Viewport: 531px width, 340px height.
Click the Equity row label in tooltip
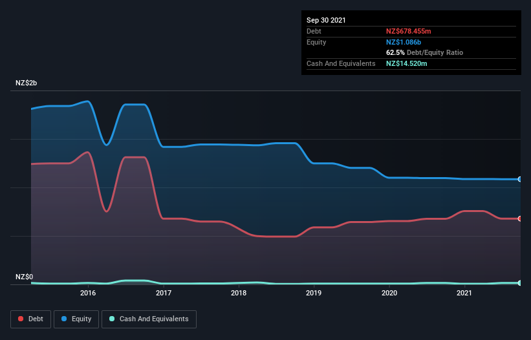coord(316,42)
